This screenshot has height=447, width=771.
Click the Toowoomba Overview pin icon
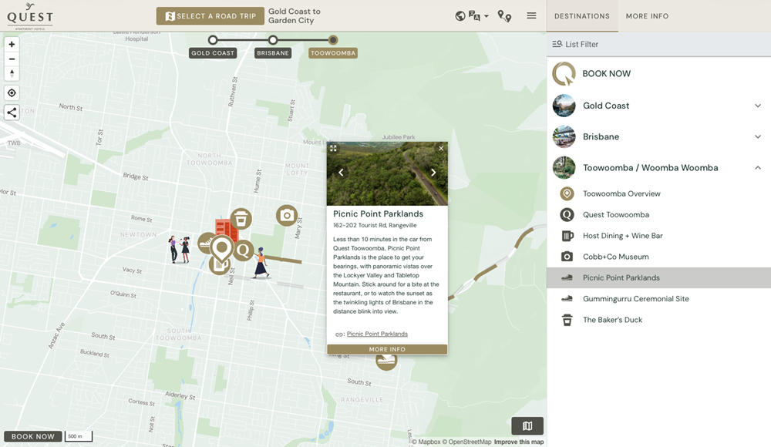567,193
